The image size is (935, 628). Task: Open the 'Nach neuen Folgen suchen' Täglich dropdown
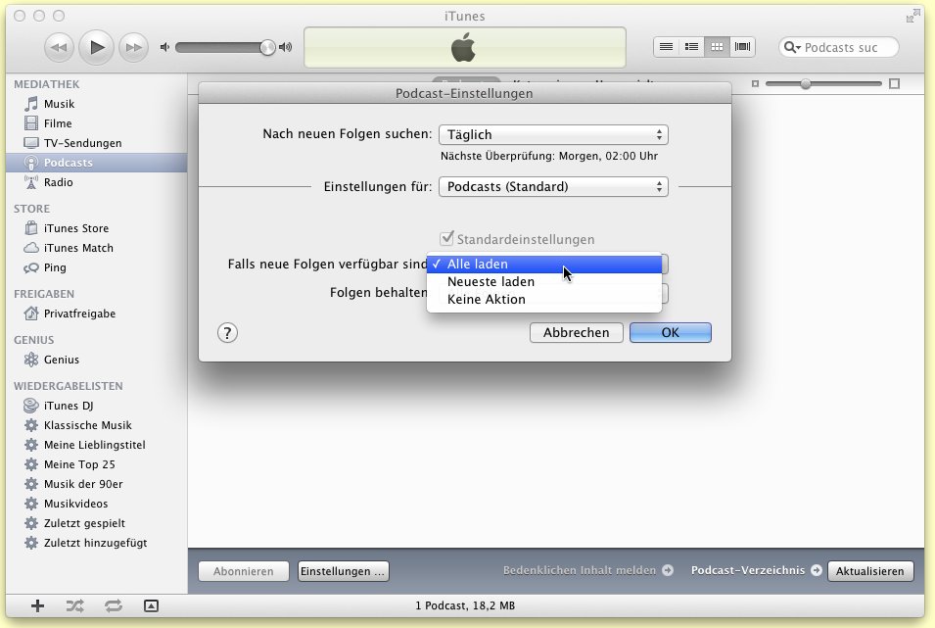tap(553, 134)
